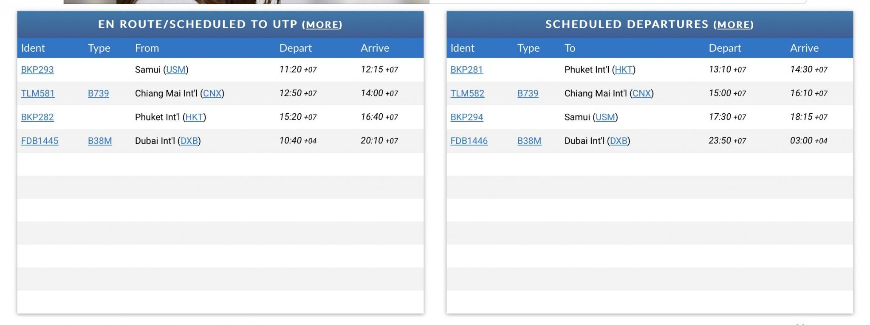Open flight BKP282 from Phuket
The height and width of the screenshot is (325, 870).
pyautogui.click(x=37, y=117)
